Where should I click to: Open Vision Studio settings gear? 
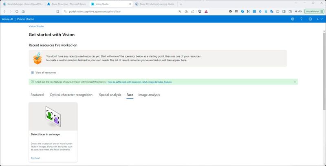pos(293,19)
